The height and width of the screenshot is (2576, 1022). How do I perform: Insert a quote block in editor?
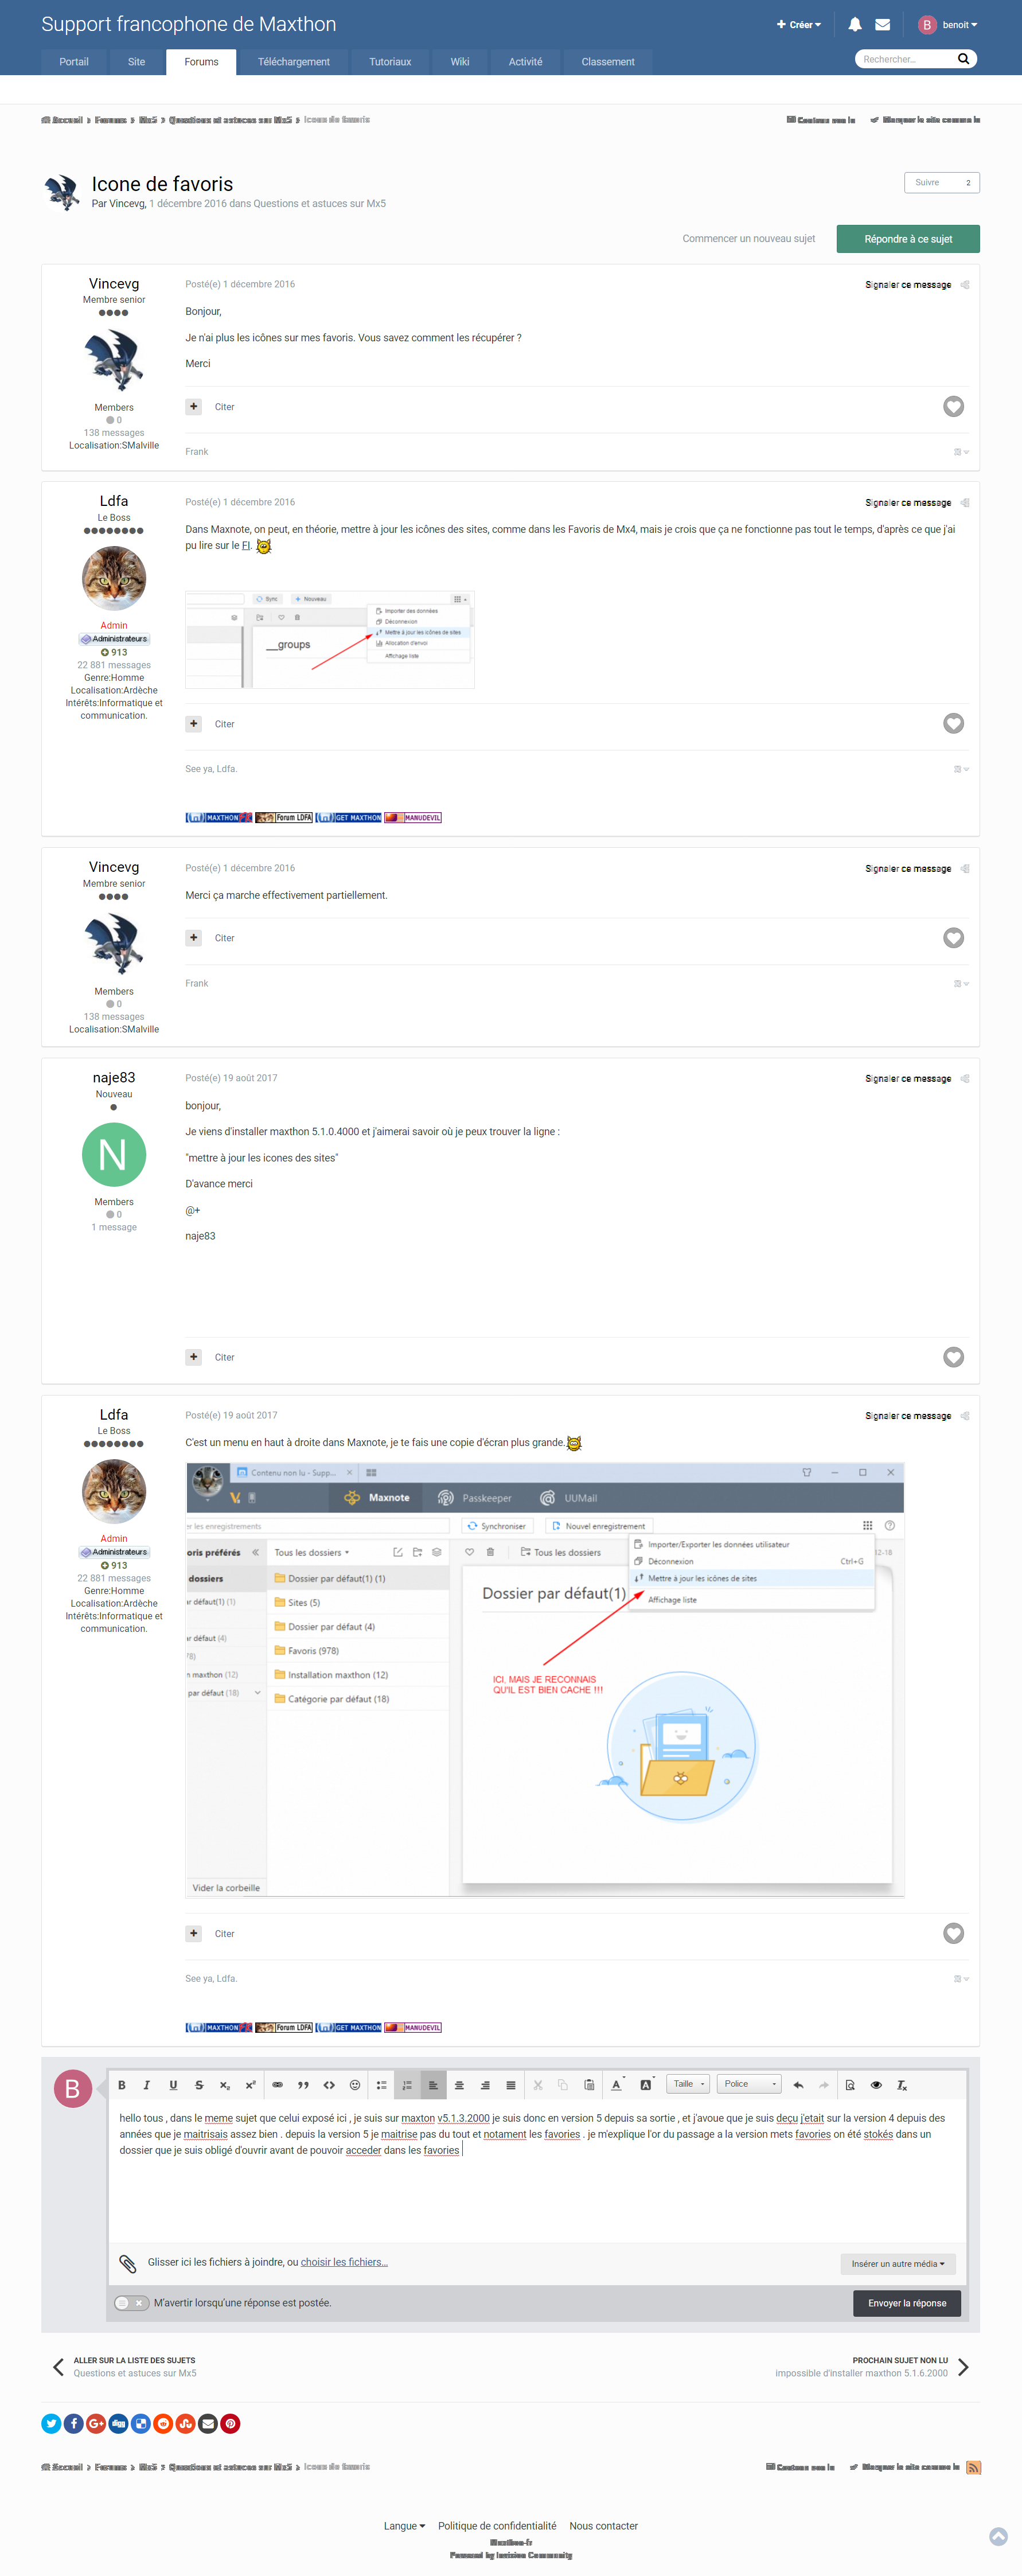click(x=303, y=2085)
